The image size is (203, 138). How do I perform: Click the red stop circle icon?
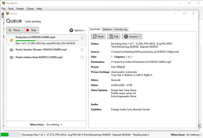[27, 30]
